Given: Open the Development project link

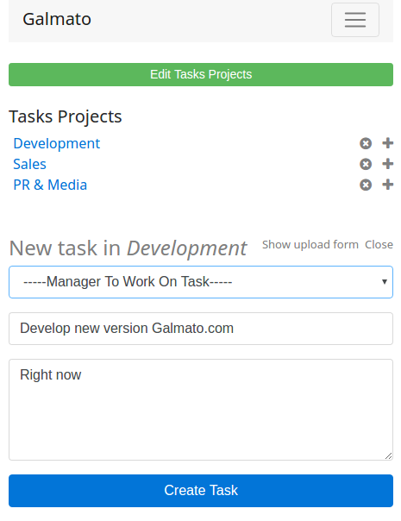Looking at the screenshot, I should pyautogui.click(x=56, y=143).
